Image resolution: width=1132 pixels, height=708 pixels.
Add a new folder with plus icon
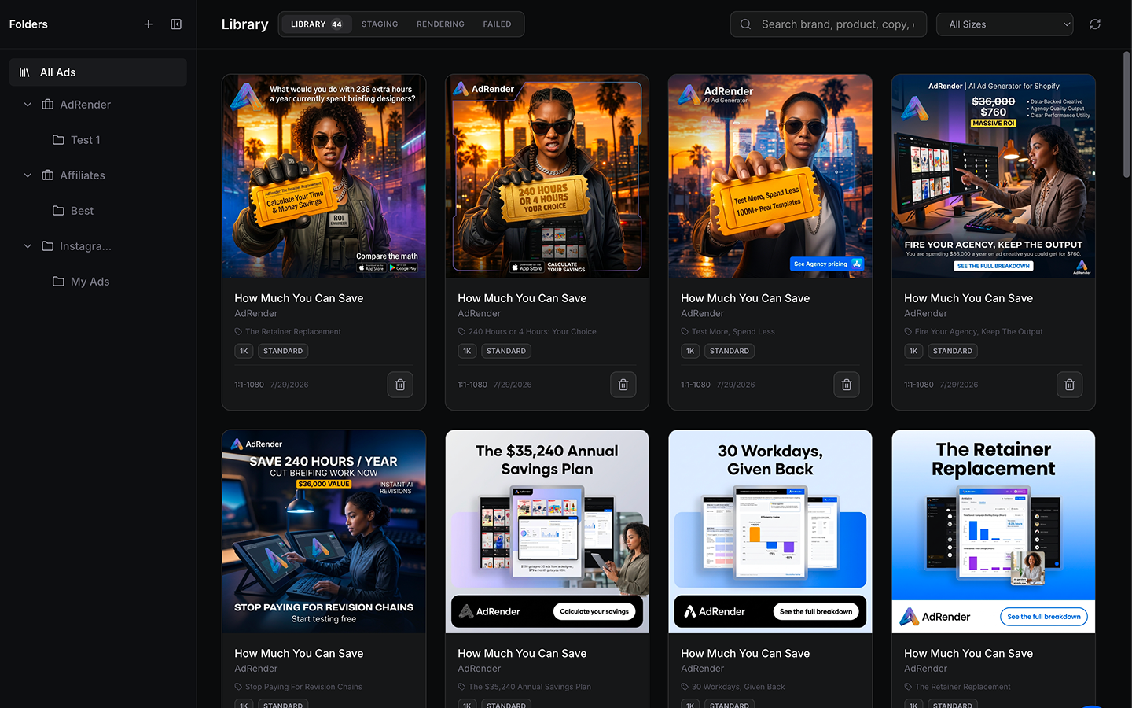[148, 24]
